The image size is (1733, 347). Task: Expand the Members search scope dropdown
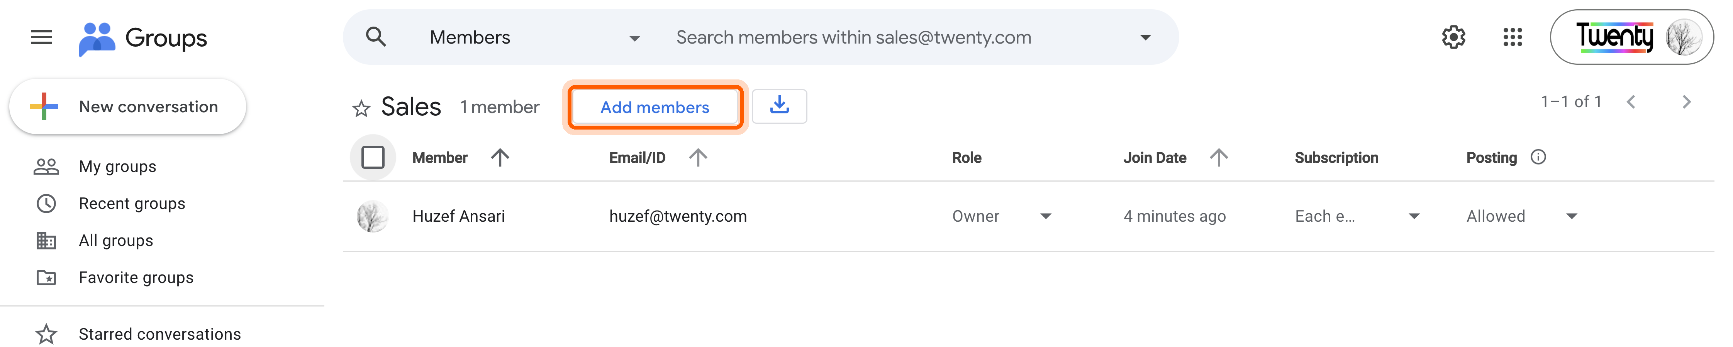click(x=634, y=38)
